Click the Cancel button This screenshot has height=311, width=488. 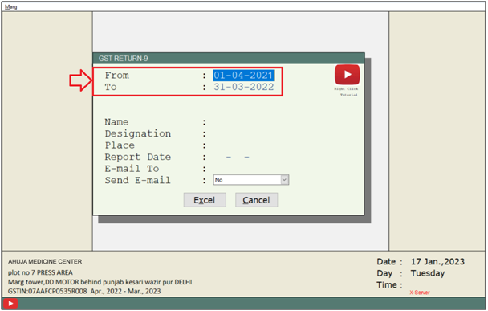click(x=256, y=200)
